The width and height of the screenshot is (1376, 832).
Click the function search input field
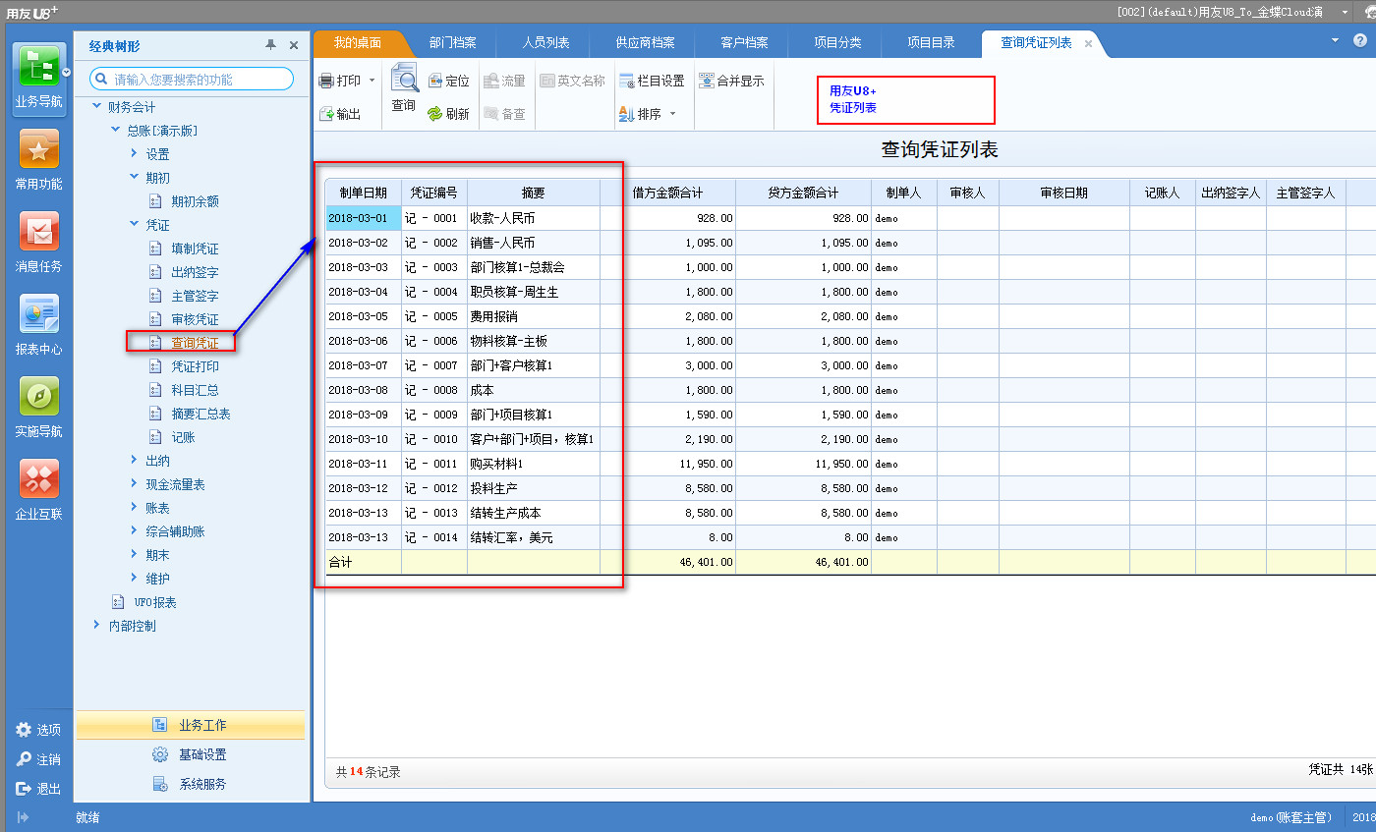click(201, 79)
